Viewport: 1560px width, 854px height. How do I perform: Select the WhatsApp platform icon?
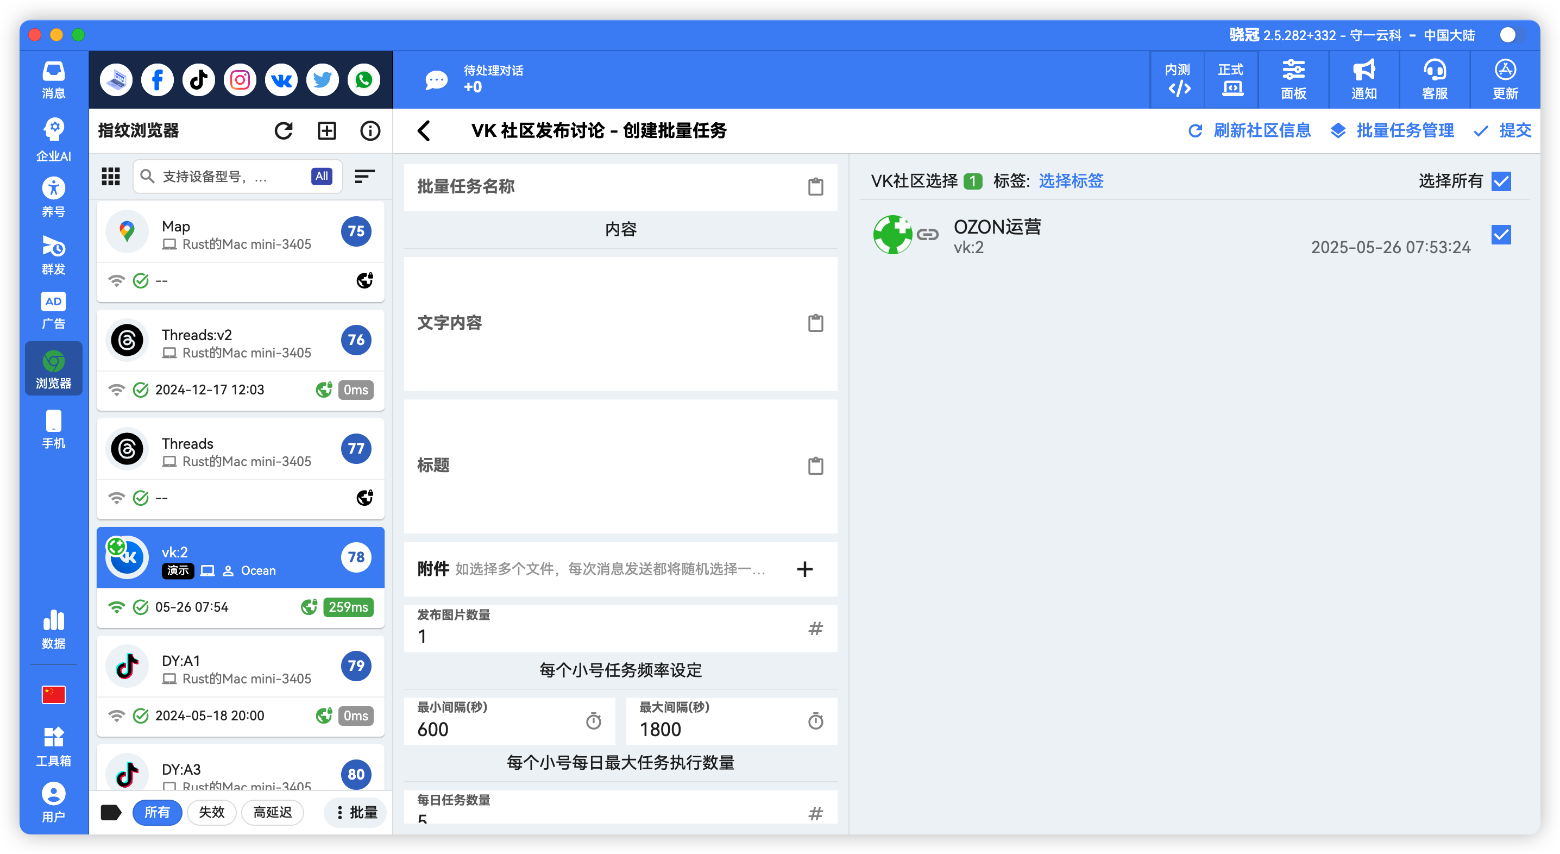click(x=363, y=79)
